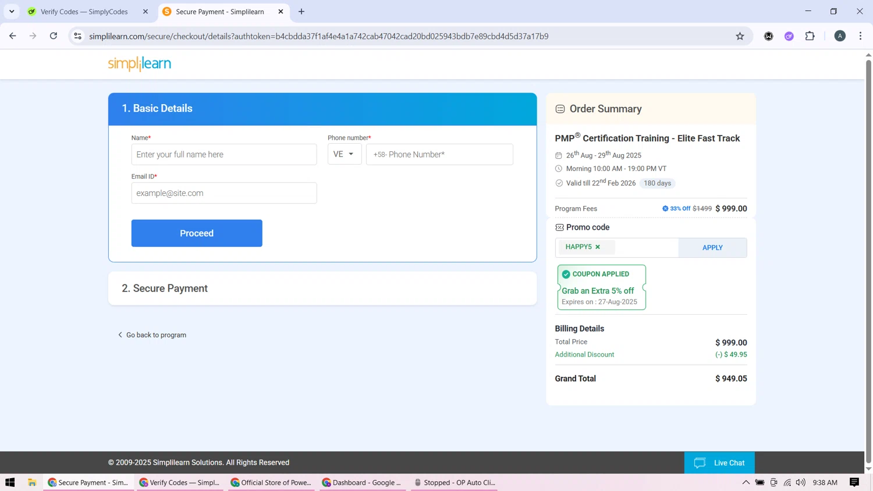
Task: Click the Grab an Extra 5% off text
Action: [598, 291]
